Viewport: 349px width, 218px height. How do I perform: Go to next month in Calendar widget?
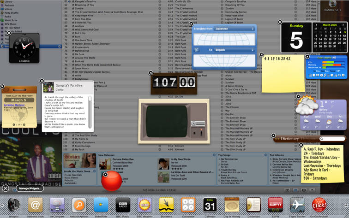click(x=343, y=25)
